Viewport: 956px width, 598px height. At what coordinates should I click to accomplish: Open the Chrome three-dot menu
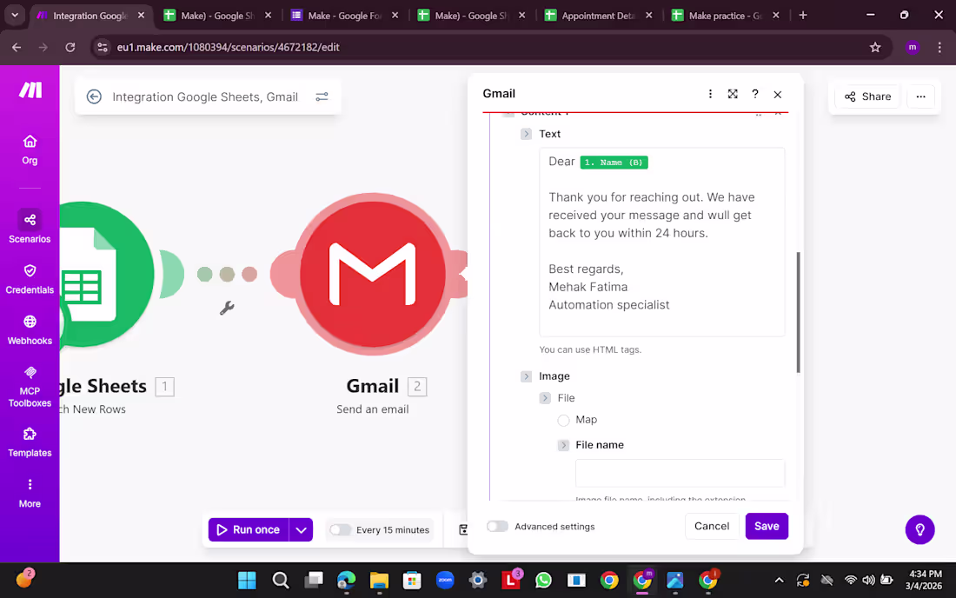(x=939, y=47)
